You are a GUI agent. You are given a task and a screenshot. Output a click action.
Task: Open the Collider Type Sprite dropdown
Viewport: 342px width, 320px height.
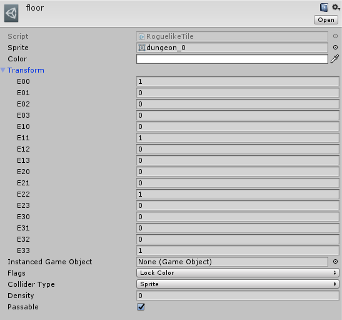coord(238,284)
